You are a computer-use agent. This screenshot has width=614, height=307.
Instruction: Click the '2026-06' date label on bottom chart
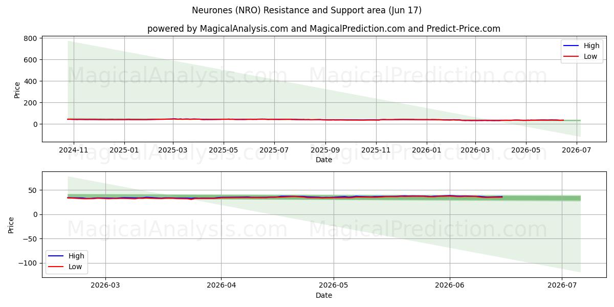[x=450, y=287]
